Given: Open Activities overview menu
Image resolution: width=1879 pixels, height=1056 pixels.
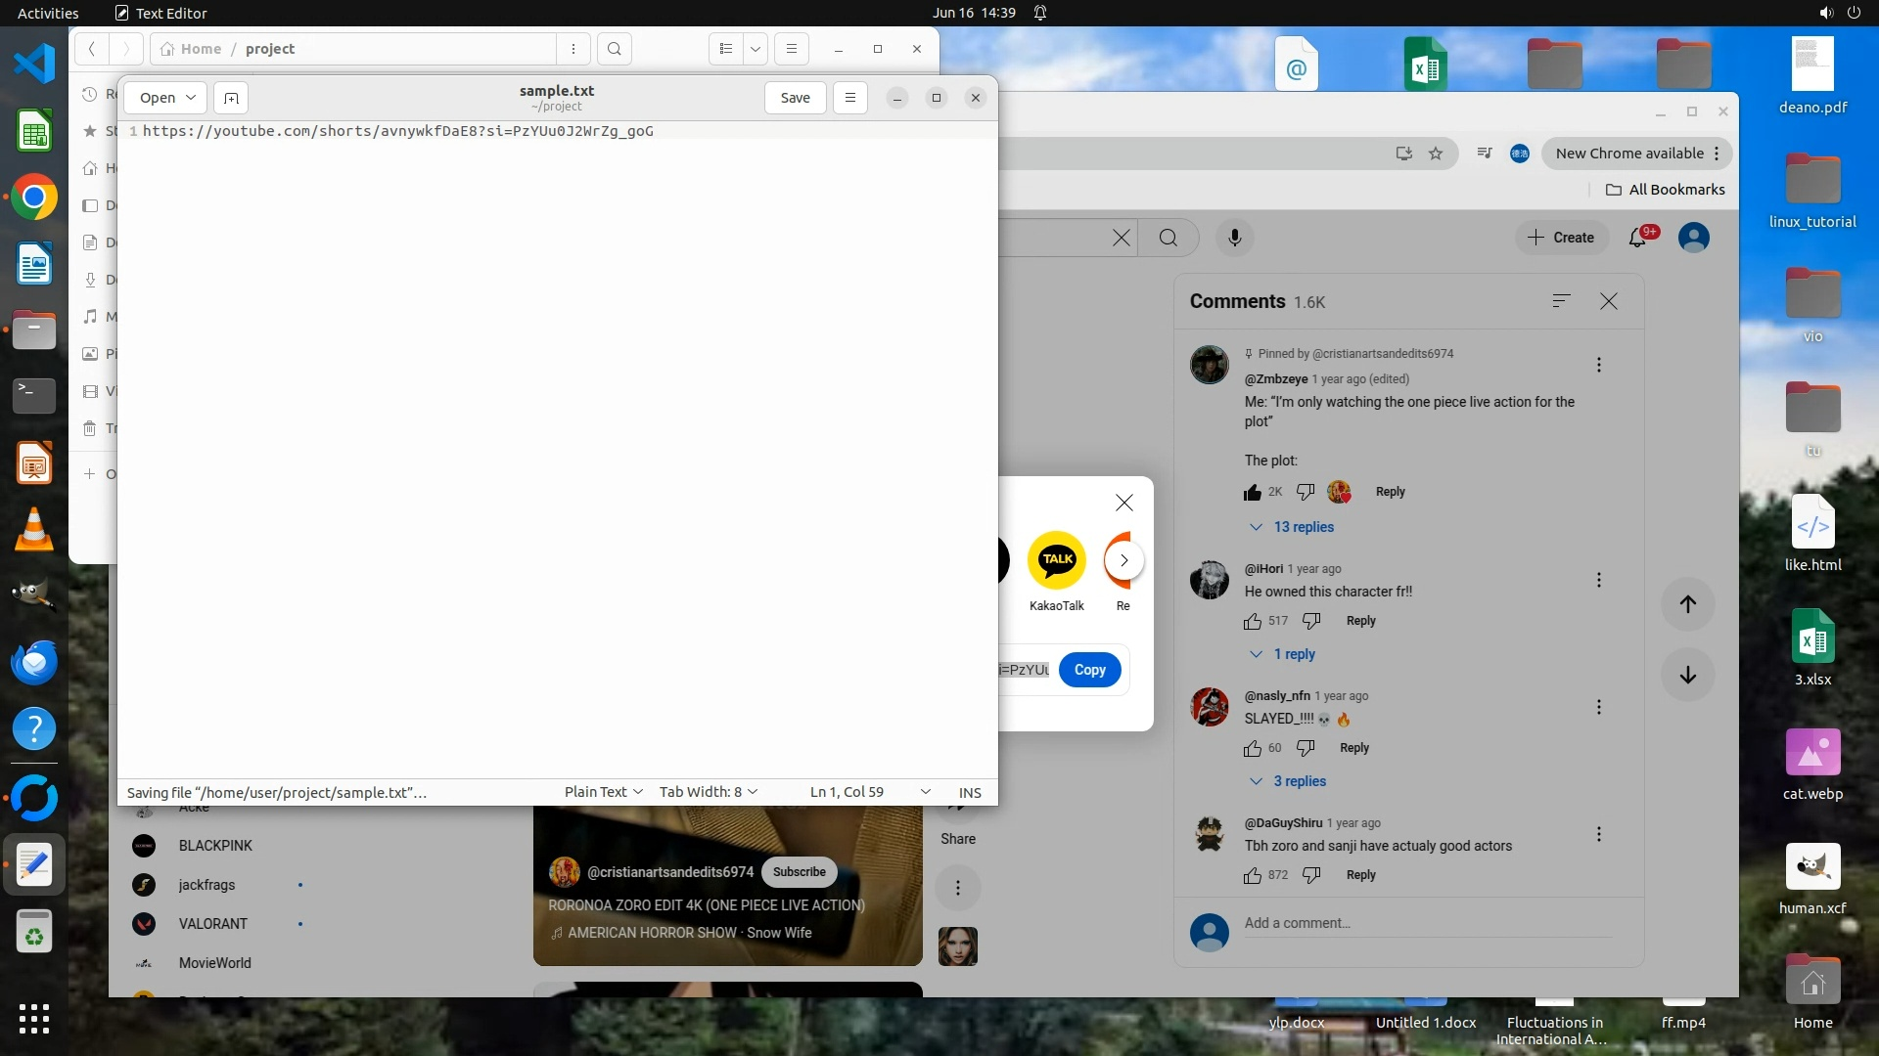Looking at the screenshot, I should [x=48, y=13].
